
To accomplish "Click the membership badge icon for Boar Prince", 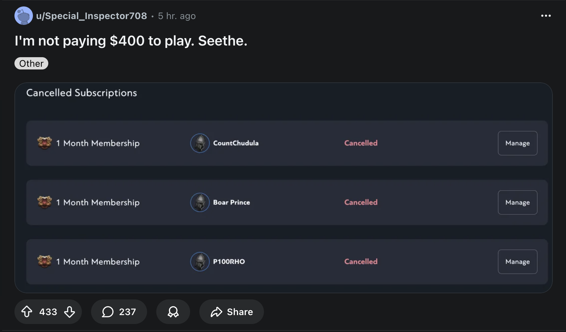I will tap(45, 202).
